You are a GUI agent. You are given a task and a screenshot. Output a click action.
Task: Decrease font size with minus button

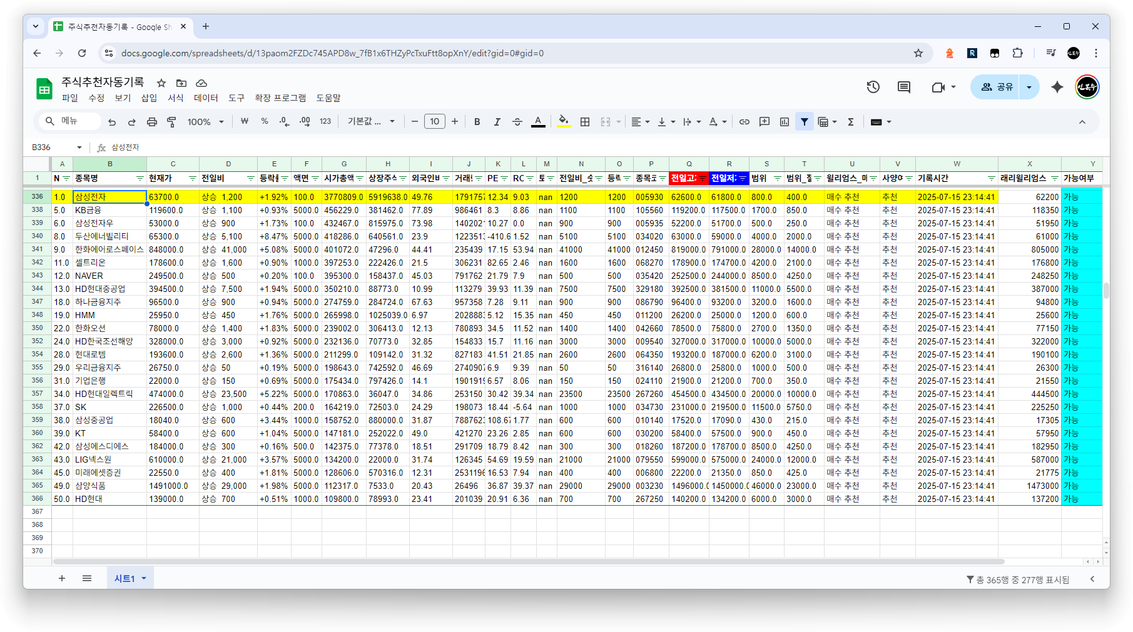click(x=414, y=122)
